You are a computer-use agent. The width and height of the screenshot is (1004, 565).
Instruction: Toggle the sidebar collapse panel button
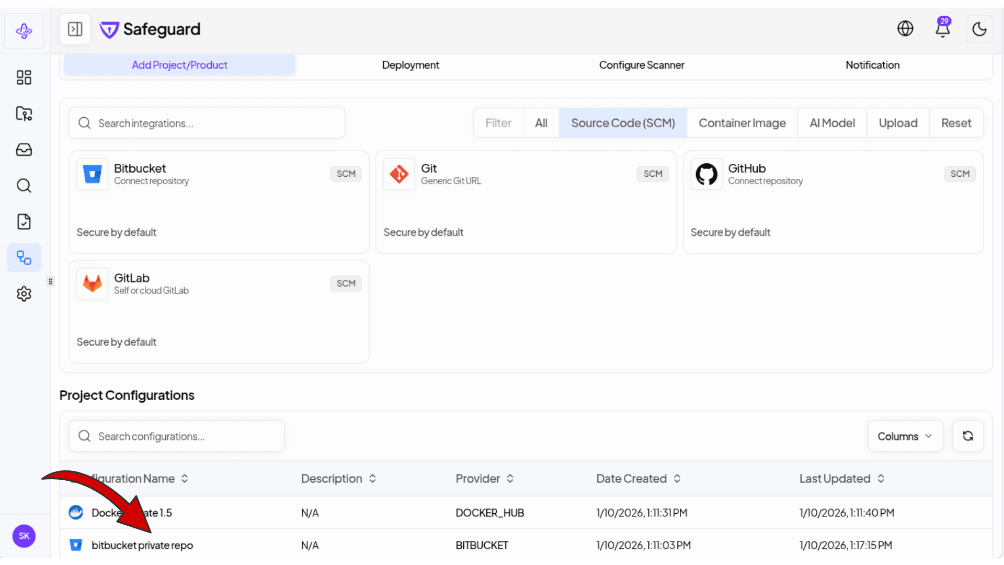pos(75,29)
